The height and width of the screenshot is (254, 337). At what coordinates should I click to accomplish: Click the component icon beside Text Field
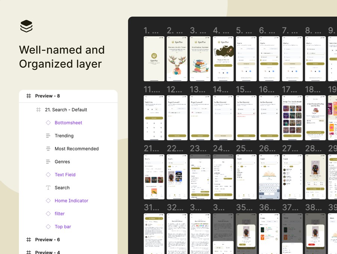tap(48, 174)
